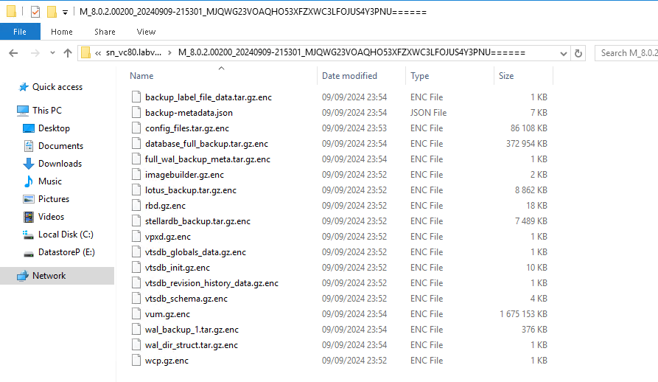Open Downloads in the navigation pane

coord(60,163)
